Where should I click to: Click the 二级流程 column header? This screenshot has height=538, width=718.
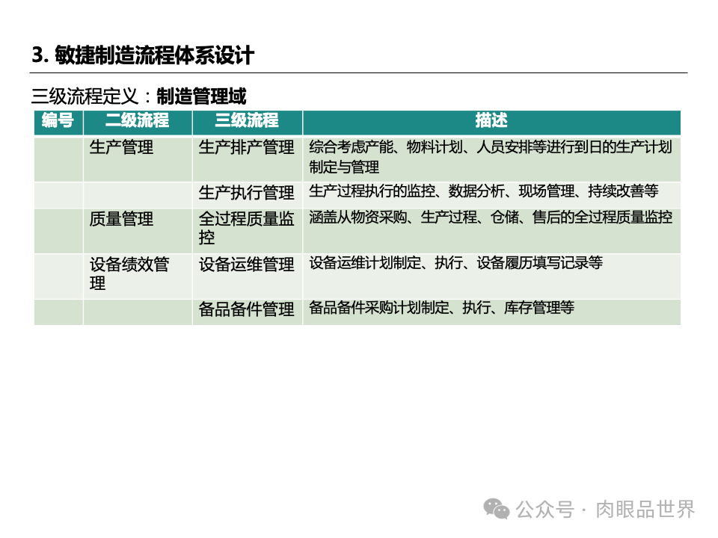point(138,121)
